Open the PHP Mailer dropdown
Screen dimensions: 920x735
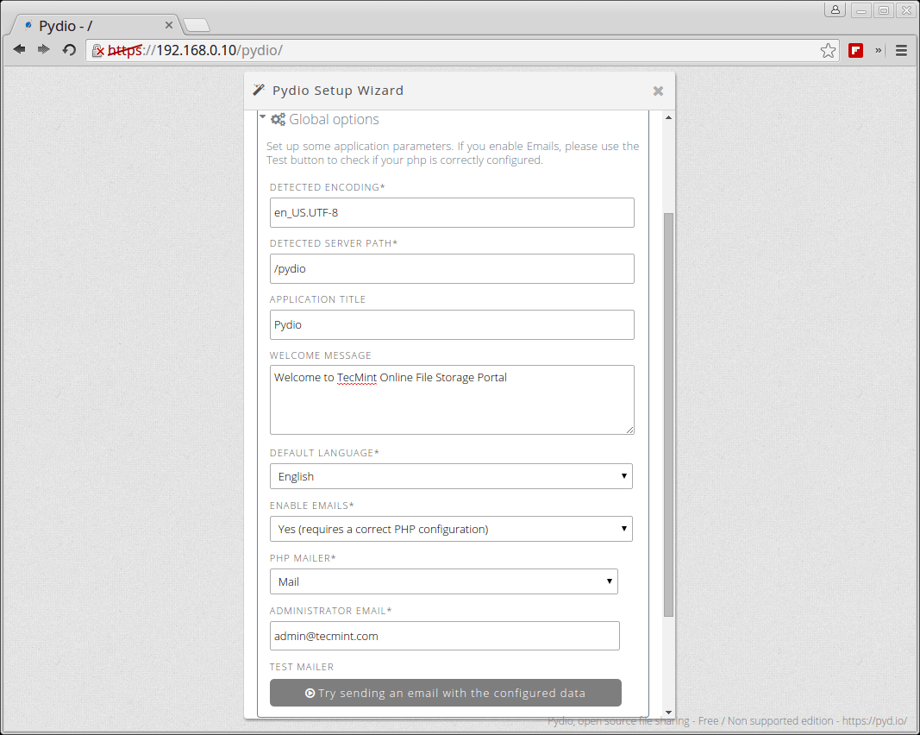pyautogui.click(x=444, y=581)
